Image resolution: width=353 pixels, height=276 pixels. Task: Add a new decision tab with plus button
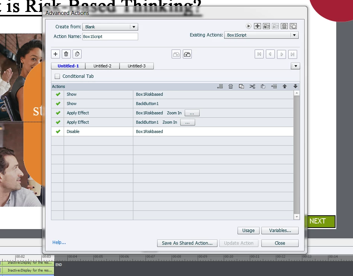(55, 54)
